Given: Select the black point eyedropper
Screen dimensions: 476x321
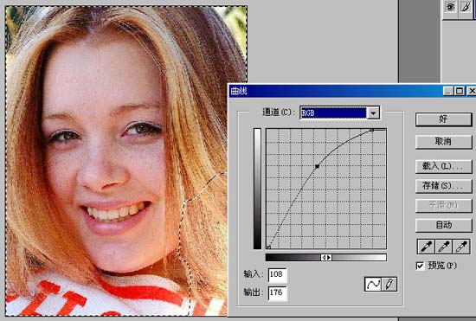Looking at the screenshot, I should [x=426, y=247].
